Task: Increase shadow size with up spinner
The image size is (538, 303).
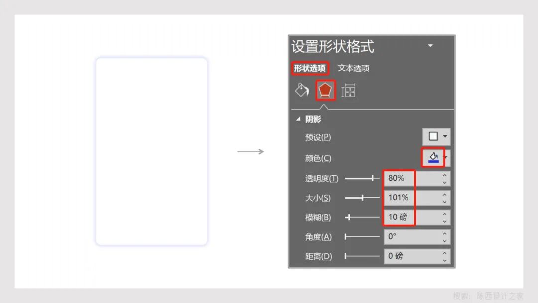Action: click(445, 194)
